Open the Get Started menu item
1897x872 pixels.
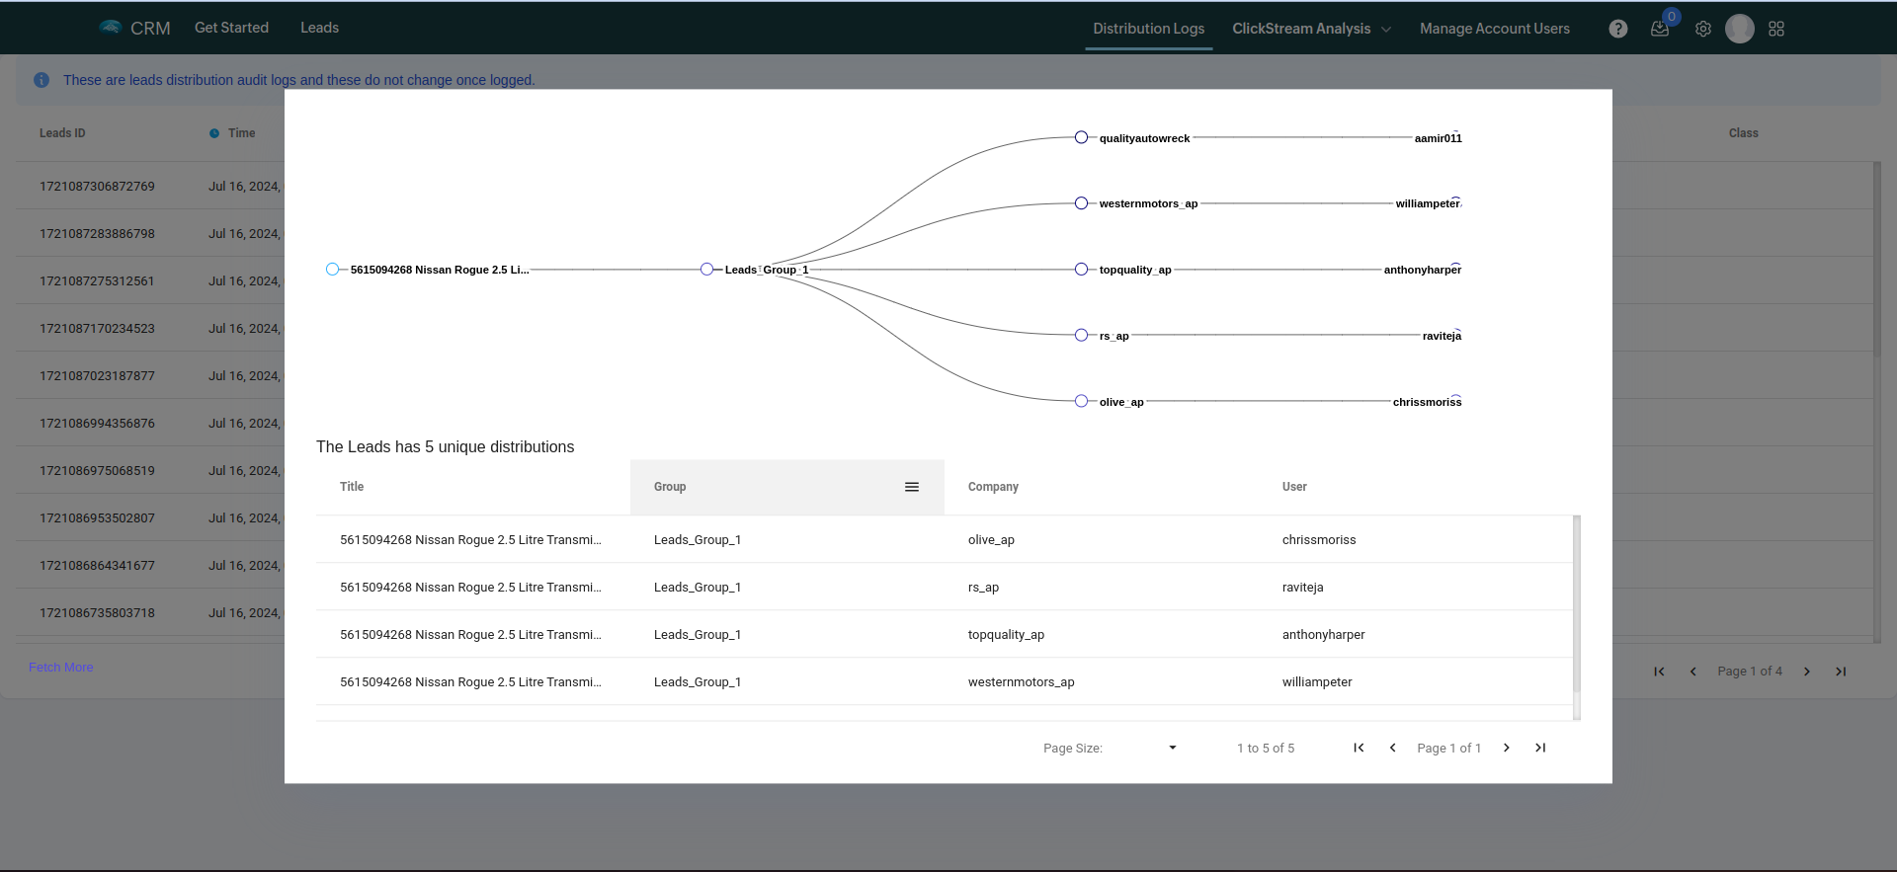coord(231,28)
